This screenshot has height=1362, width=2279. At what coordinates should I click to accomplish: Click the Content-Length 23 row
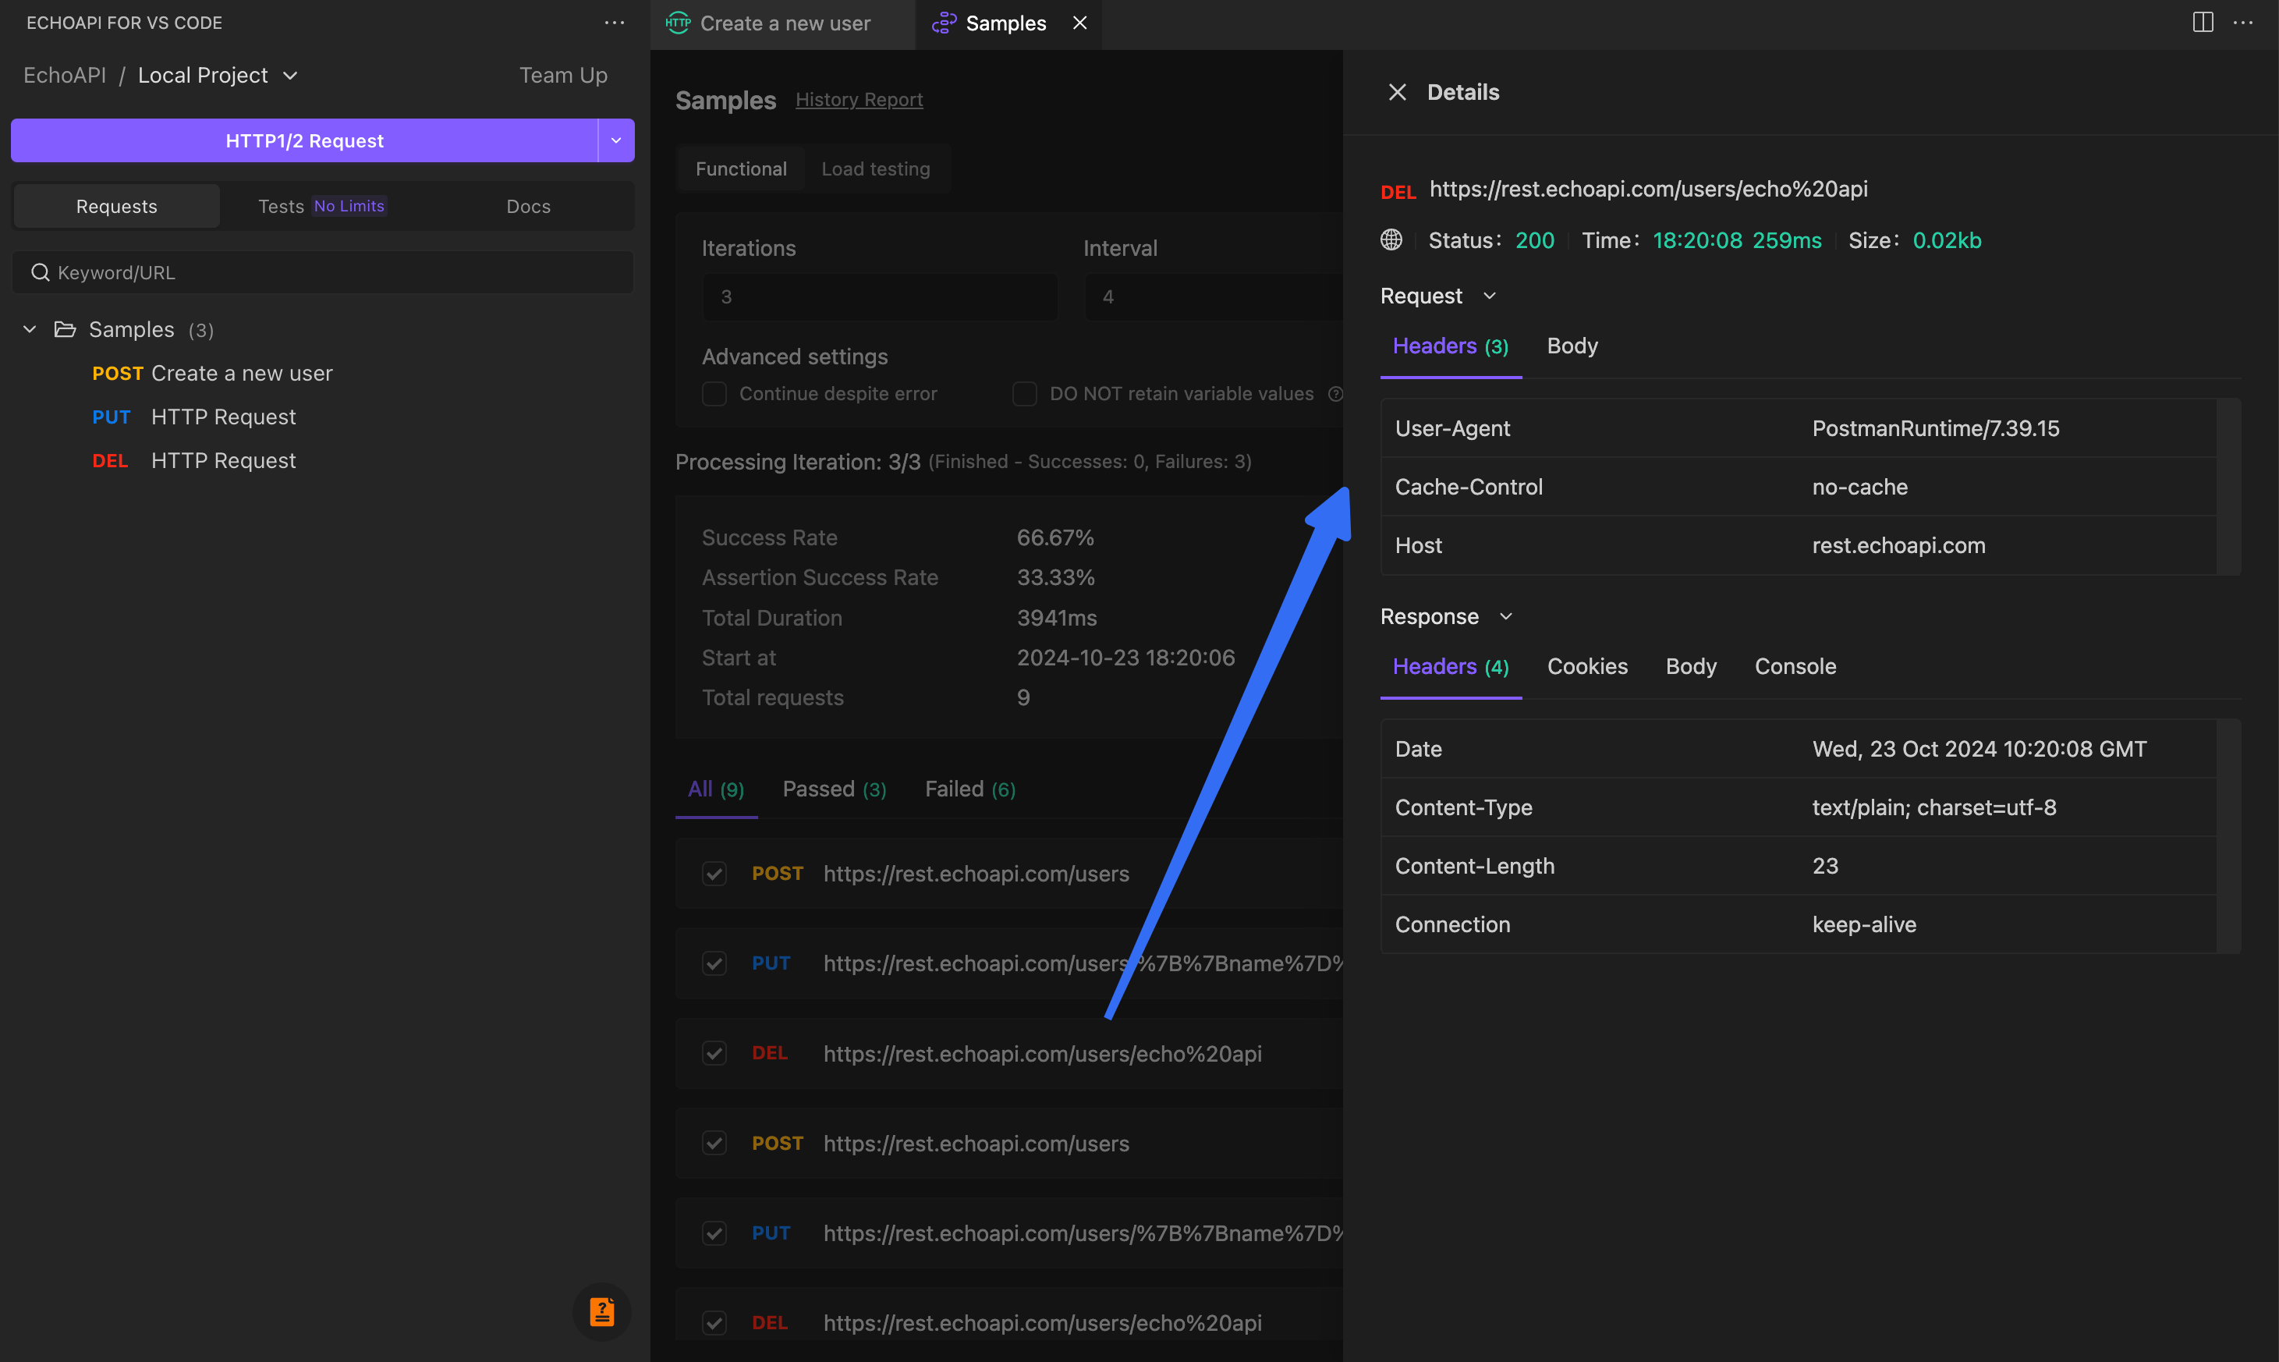click(1799, 865)
